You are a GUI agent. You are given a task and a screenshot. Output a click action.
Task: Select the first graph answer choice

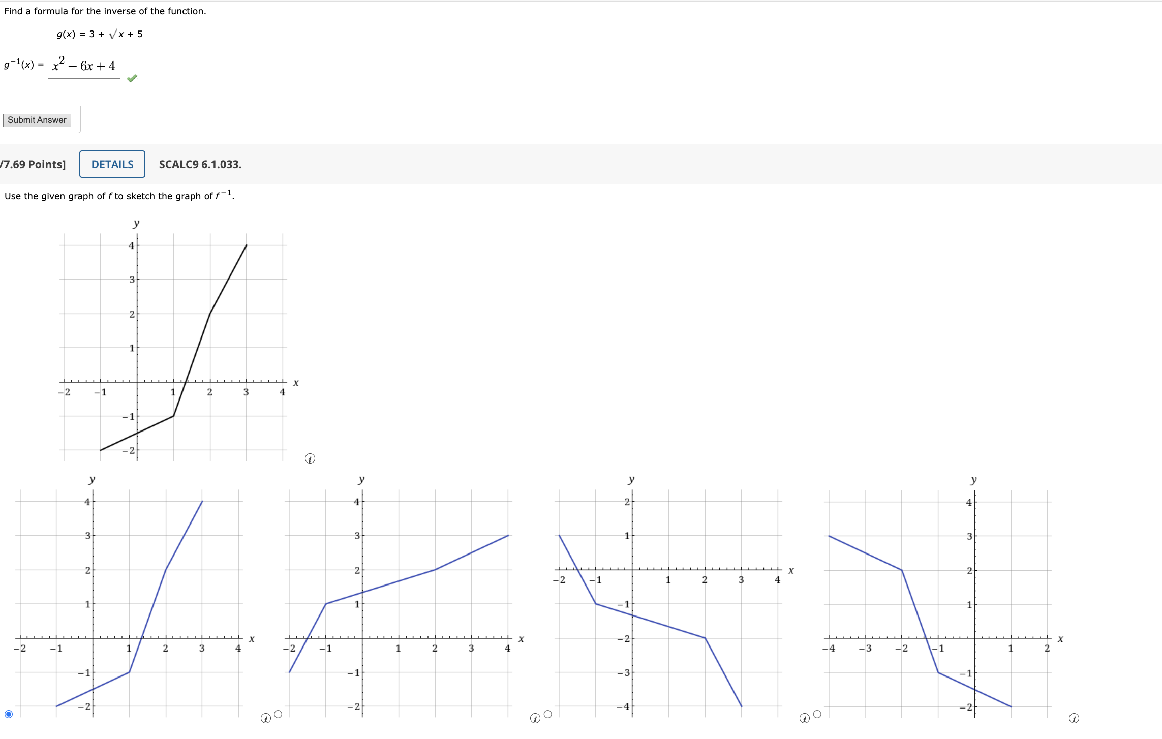[9, 714]
